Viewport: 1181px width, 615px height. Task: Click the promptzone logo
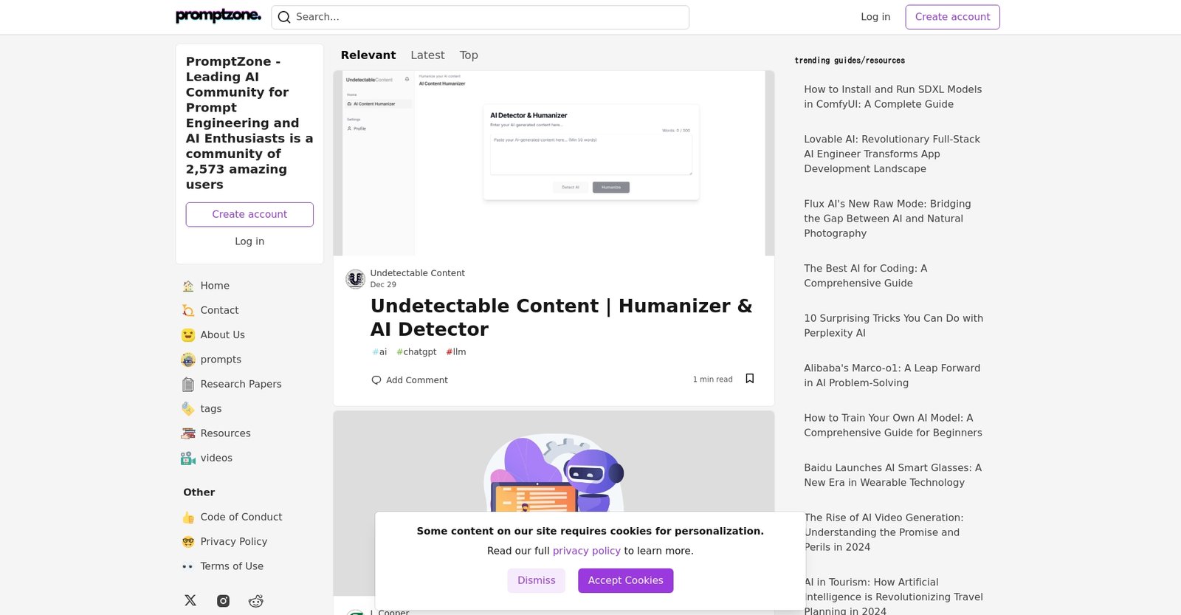(218, 16)
